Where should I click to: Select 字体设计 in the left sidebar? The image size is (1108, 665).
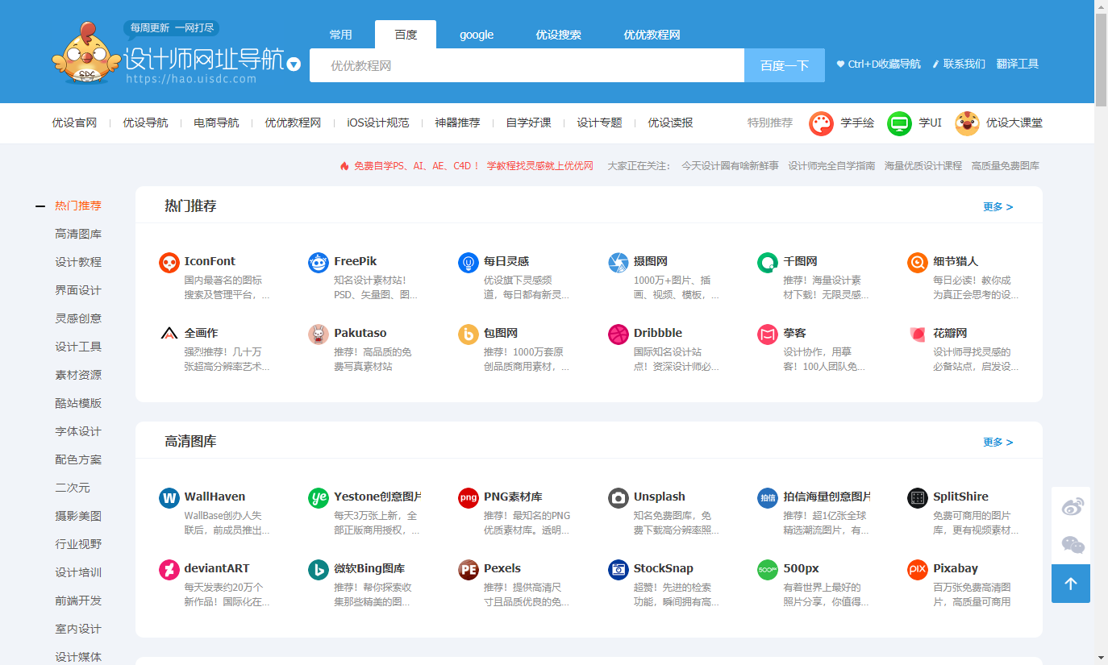pos(78,431)
